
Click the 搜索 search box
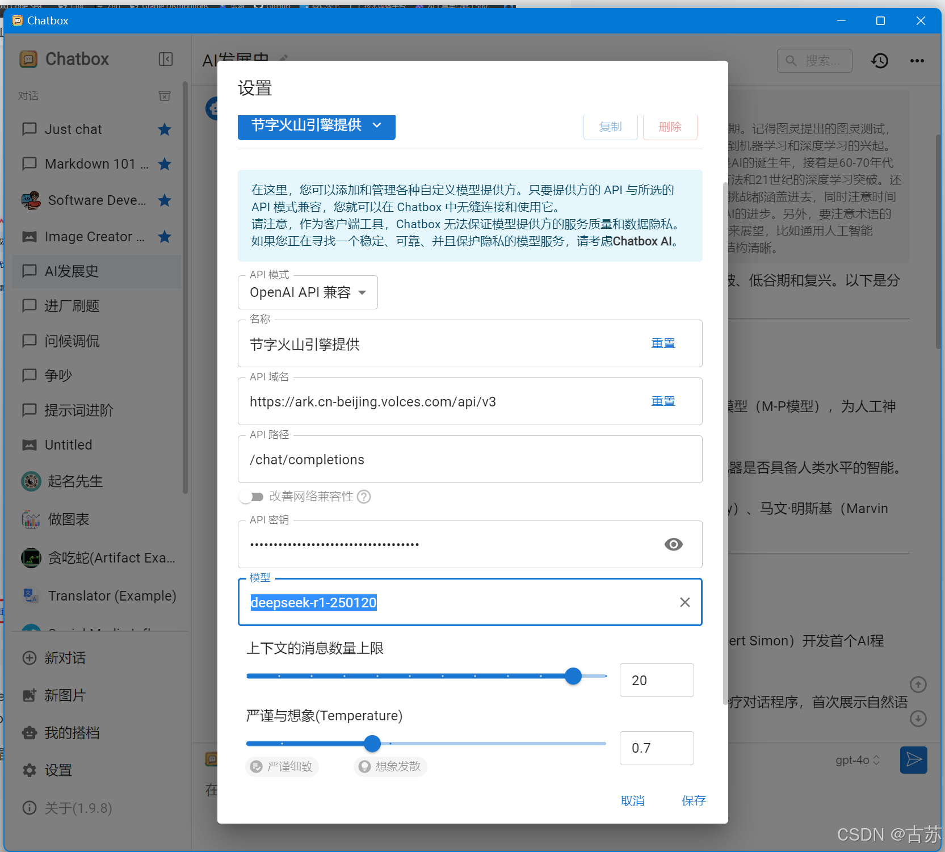(x=814, y=61)
